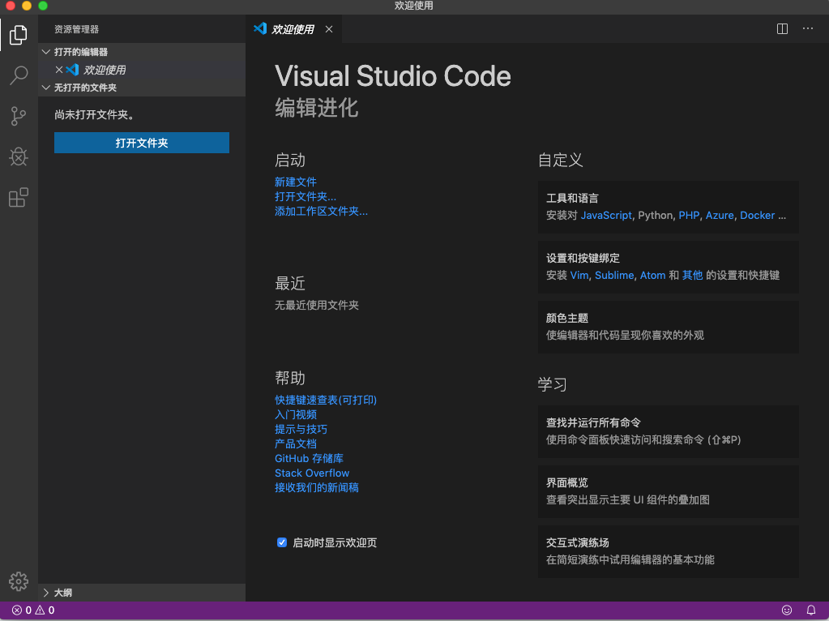Click the feedback smiley icon
This screenshot has width=829, height=621.
(x=787, y=610)
